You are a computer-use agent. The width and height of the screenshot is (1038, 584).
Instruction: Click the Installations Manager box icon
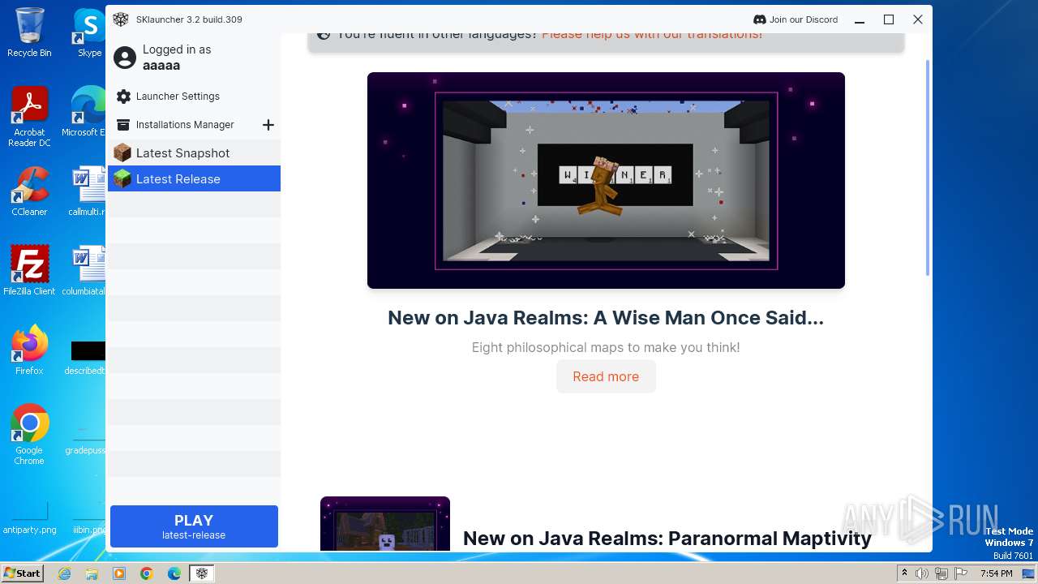click(123, 125)
